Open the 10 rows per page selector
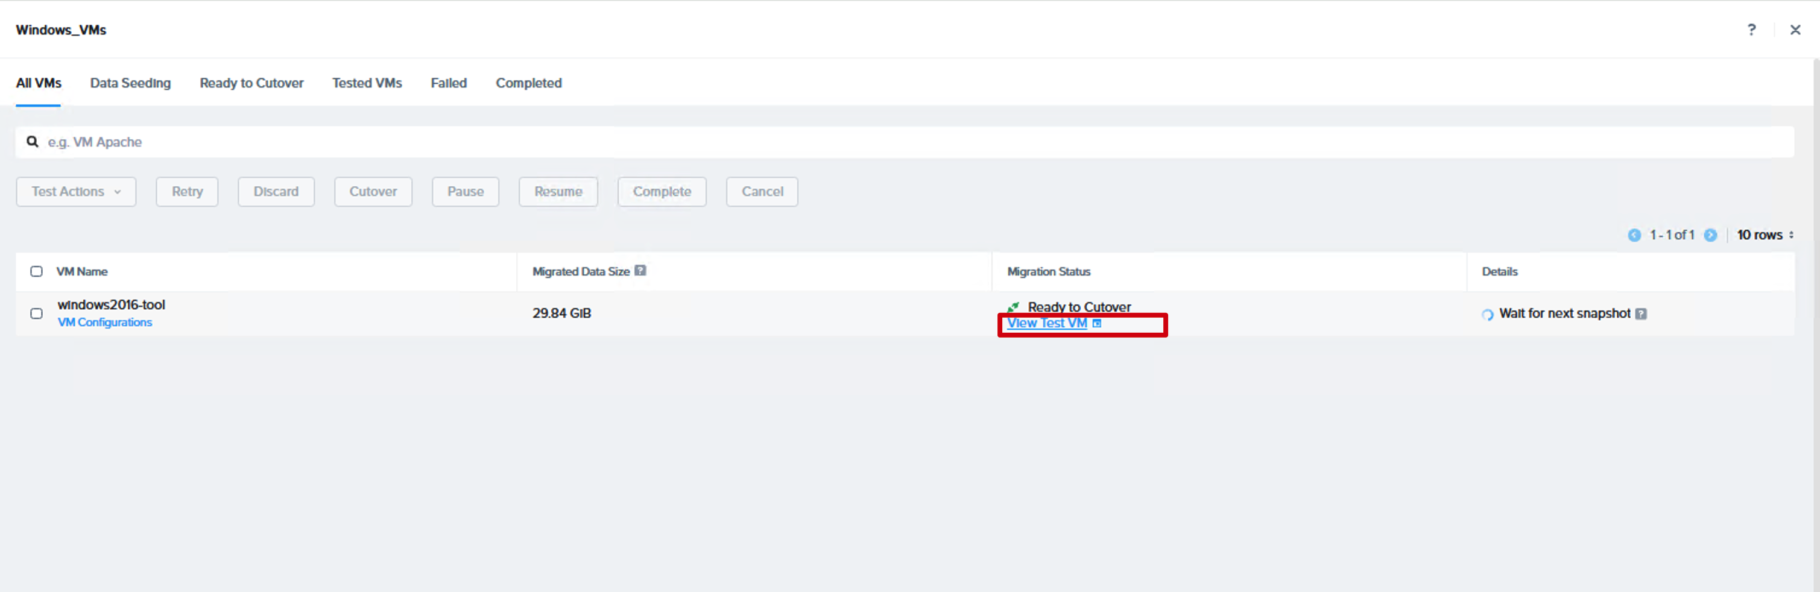This screenshot has width=1820, height=592. click(x=1765, y=235)
